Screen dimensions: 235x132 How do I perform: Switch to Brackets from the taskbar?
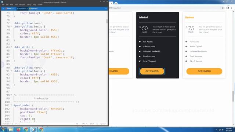[33, 129]
